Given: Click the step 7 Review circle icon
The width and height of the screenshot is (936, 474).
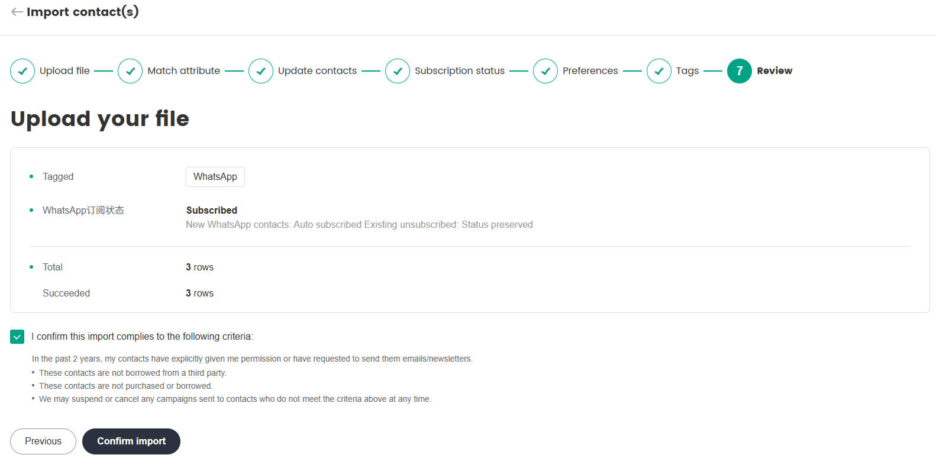Looking at the screenshot, I should [x=740, y=71].
